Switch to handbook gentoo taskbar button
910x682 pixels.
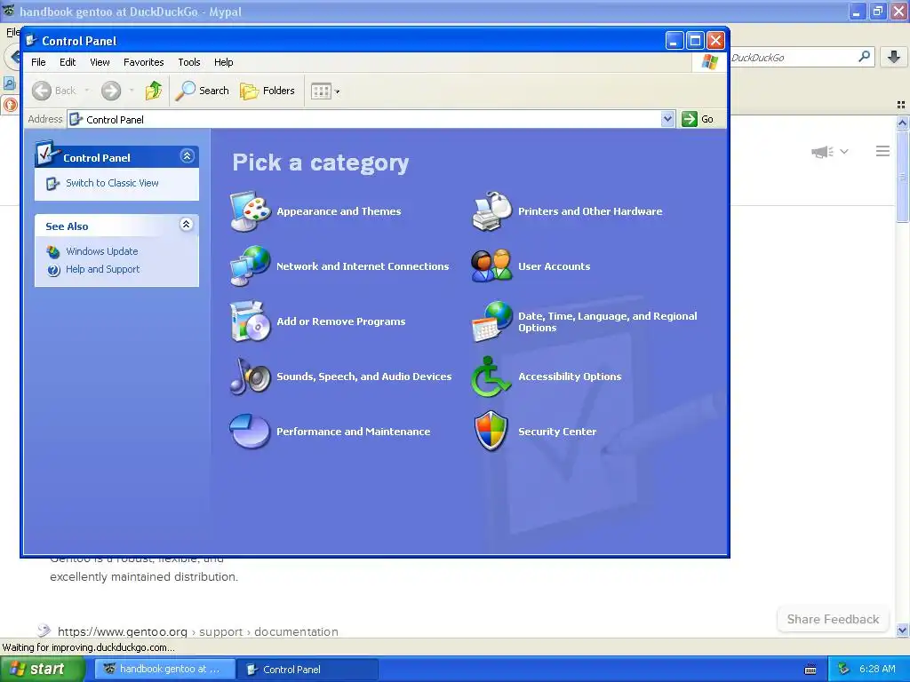(165, 669)
